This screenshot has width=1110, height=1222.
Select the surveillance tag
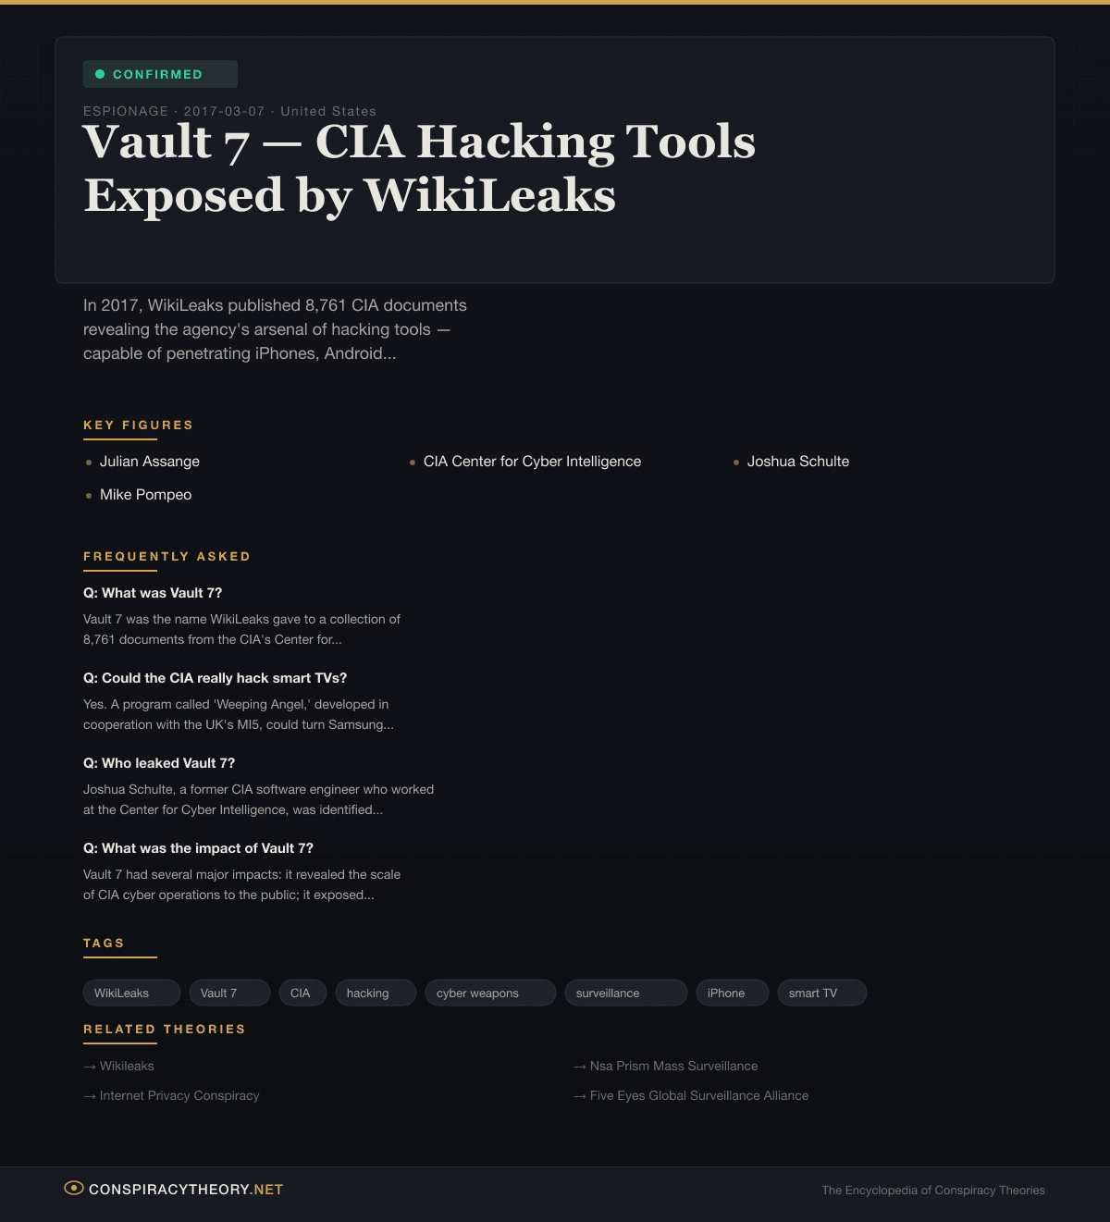(x=624, y=993)
